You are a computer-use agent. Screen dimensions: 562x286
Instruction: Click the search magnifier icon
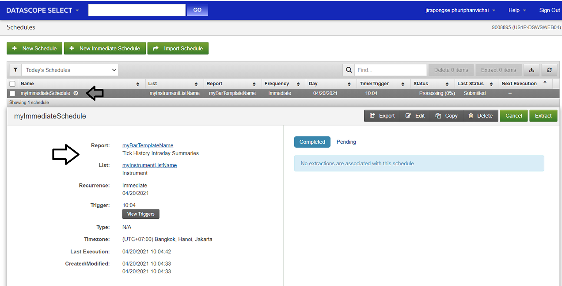point(349,70)
